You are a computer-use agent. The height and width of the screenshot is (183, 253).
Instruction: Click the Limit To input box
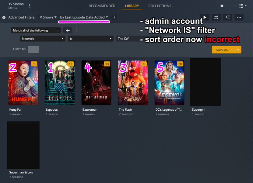pos(33,50)
